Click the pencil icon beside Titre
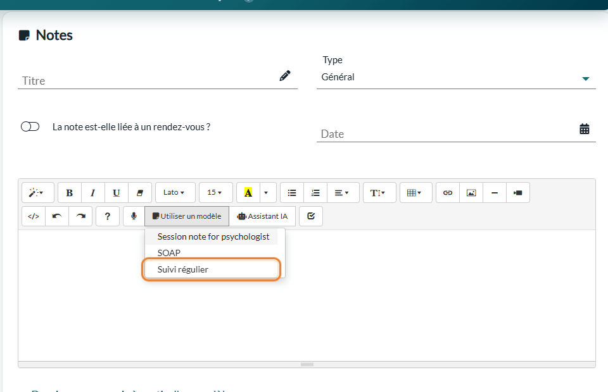 [285, 76]
